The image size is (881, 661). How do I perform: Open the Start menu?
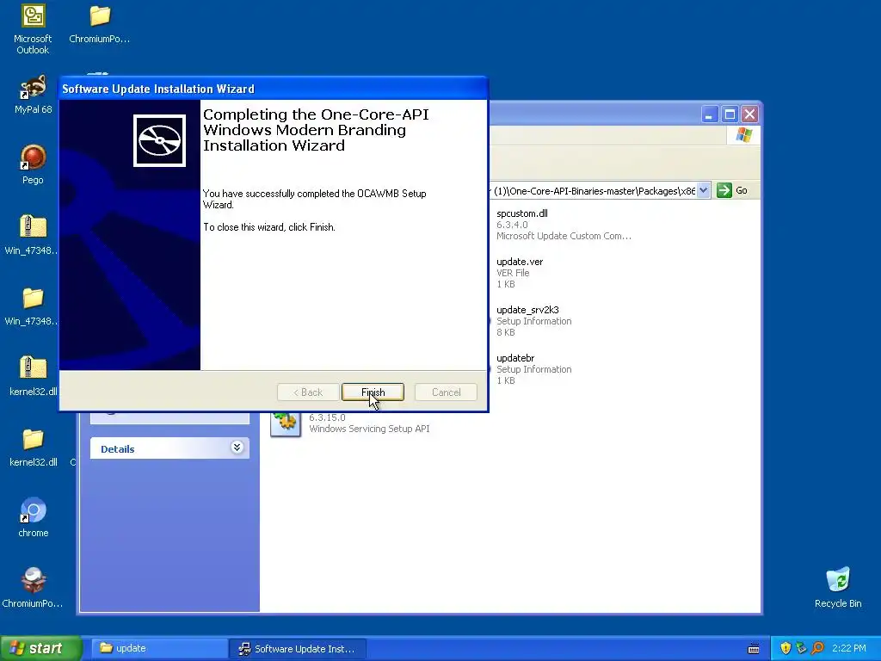coord(41,648)
